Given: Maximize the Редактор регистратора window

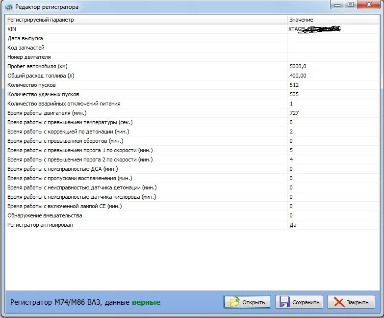Looking at the screenshot, I should pos(350,5).
